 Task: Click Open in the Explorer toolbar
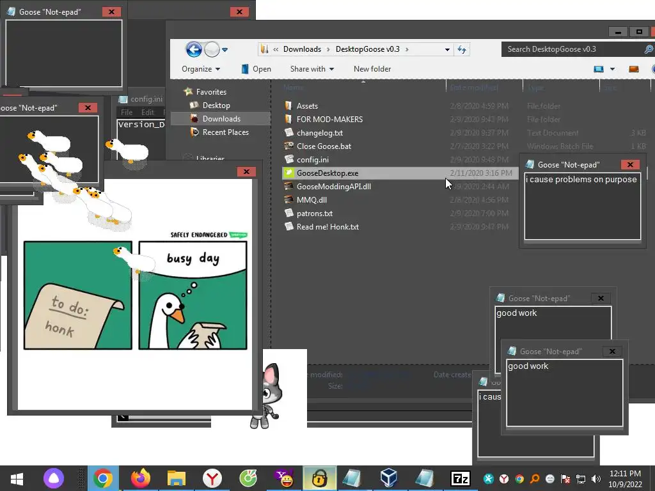256,69
